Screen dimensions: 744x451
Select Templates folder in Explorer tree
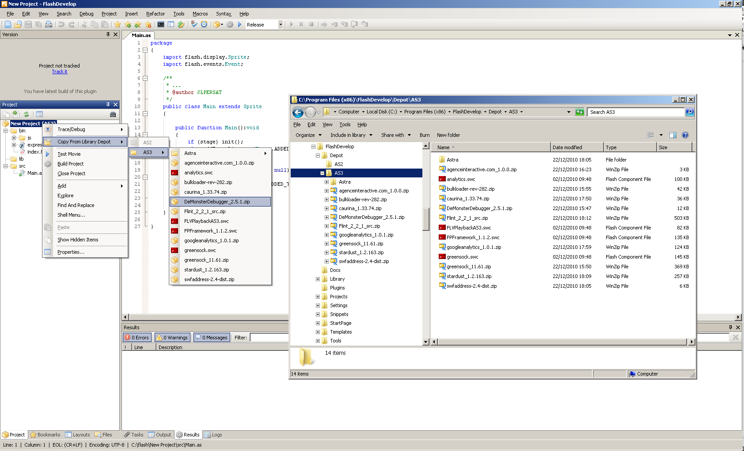click(341, 332)
